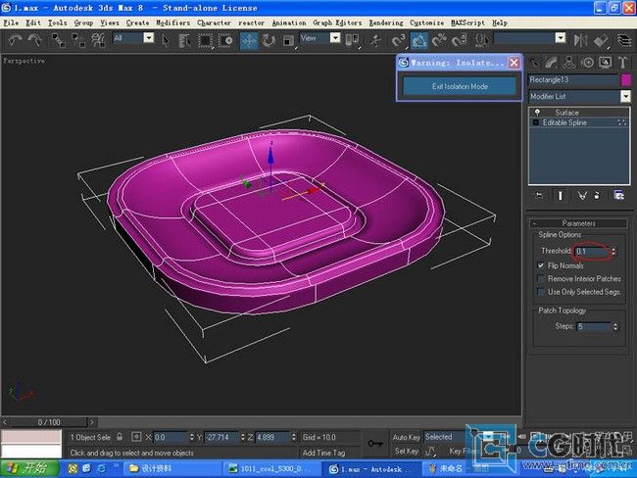Screen dimensions: 637x478
Task: Activate the Select and Move tool
Action: tap(249, 40)
